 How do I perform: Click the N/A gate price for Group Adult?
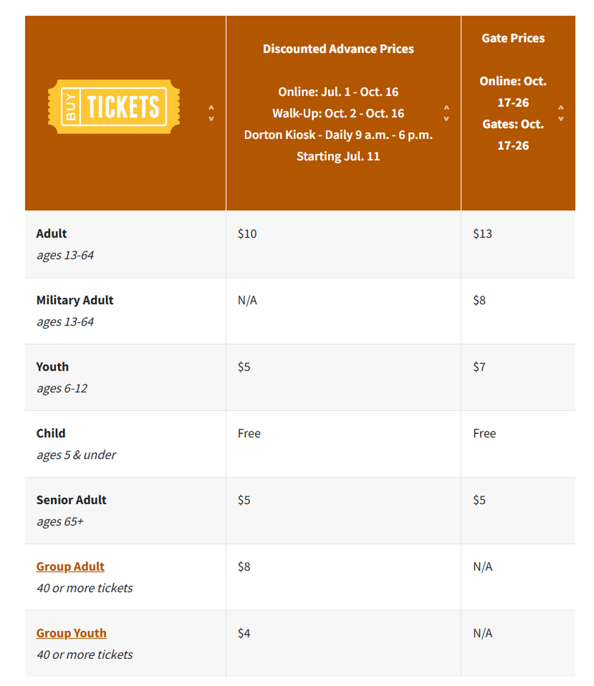point(482,566)
